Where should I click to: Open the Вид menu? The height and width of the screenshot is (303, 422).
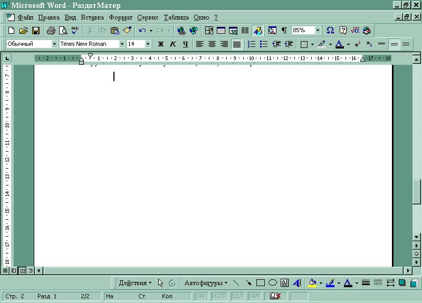click(x=70, y=17)
